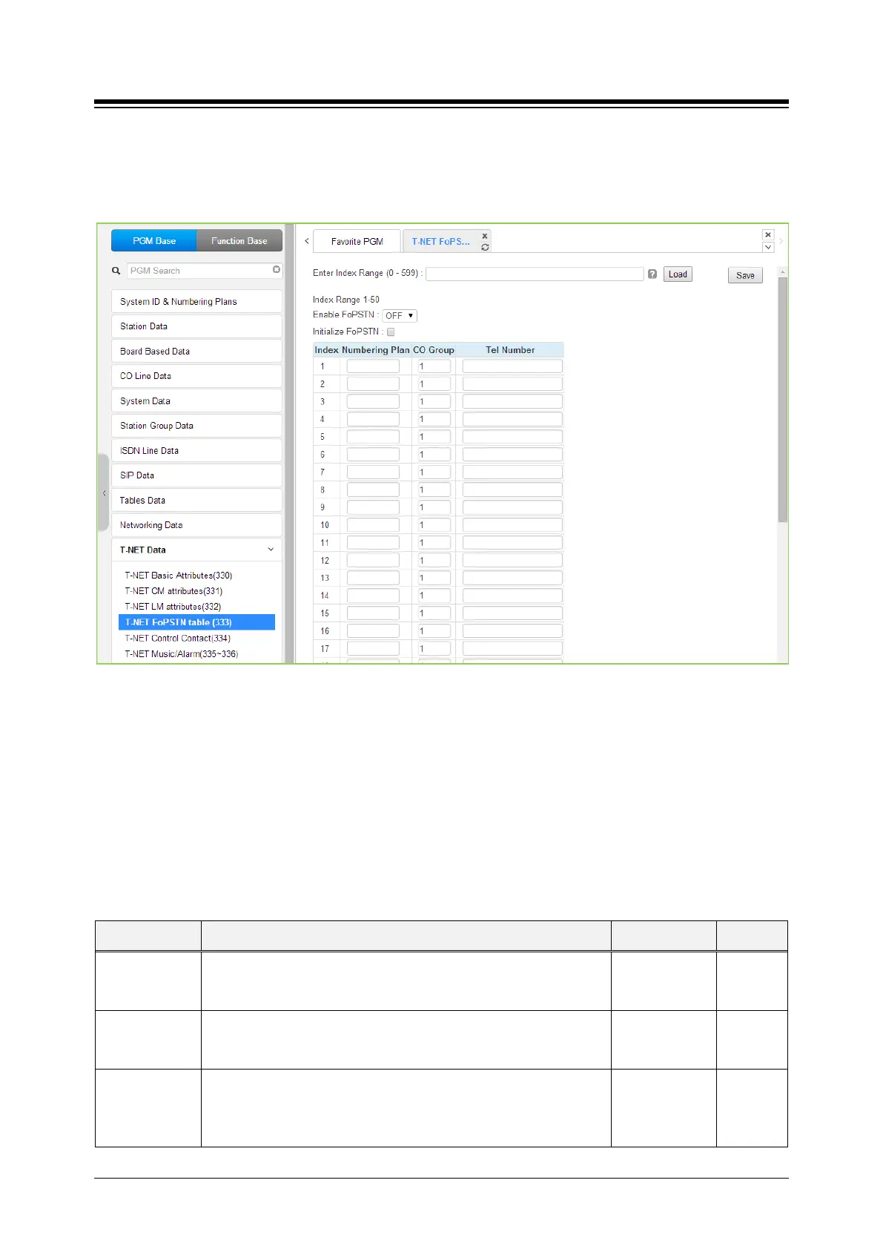
Task: Close the T-NET FoPSTN tab
Action: pyautogui.click(x=485, y=236)
